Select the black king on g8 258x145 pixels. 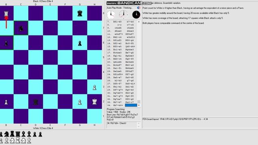[x=80, y=13]
